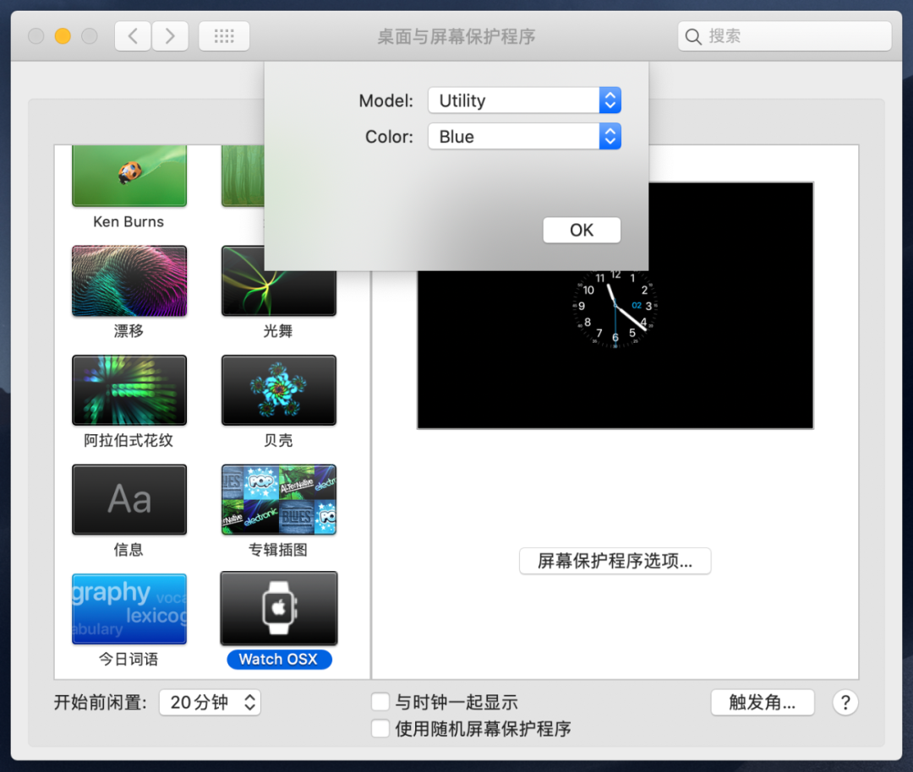Viewport: 913px width, 772px height.
Task: Click the 搜索 search field
Action: pyautogui.click(x=784, y=35)
